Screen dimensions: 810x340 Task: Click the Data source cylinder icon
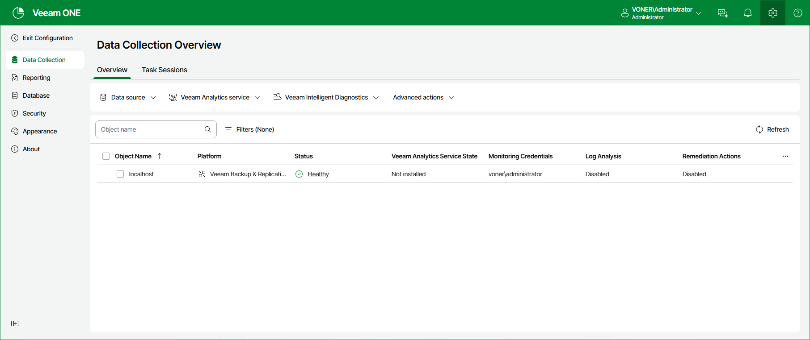coord(103,97)
